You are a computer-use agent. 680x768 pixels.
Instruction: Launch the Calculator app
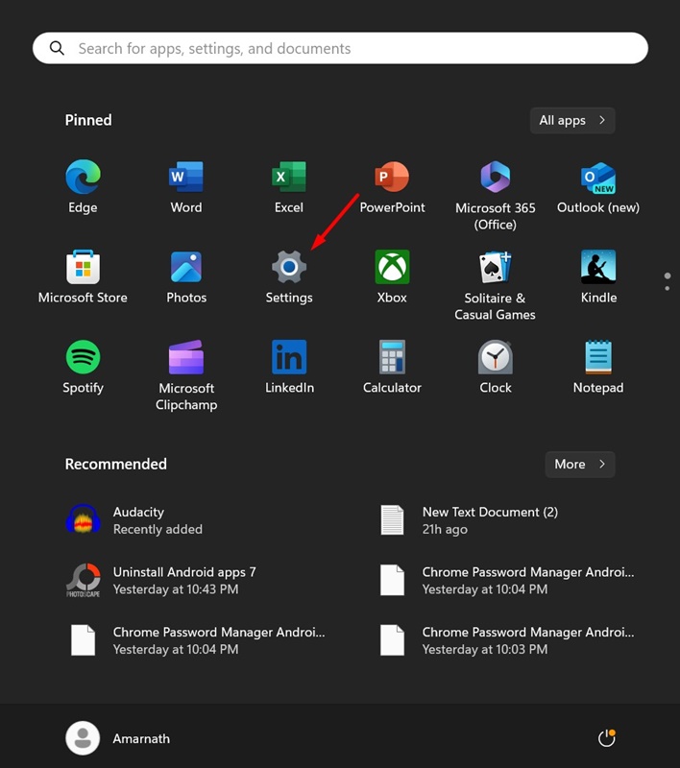(x=392, y=357)
